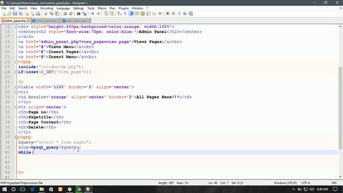This screenshot has height=193, width=343.
Task: Open the Language menu
Action: [63, 8]
